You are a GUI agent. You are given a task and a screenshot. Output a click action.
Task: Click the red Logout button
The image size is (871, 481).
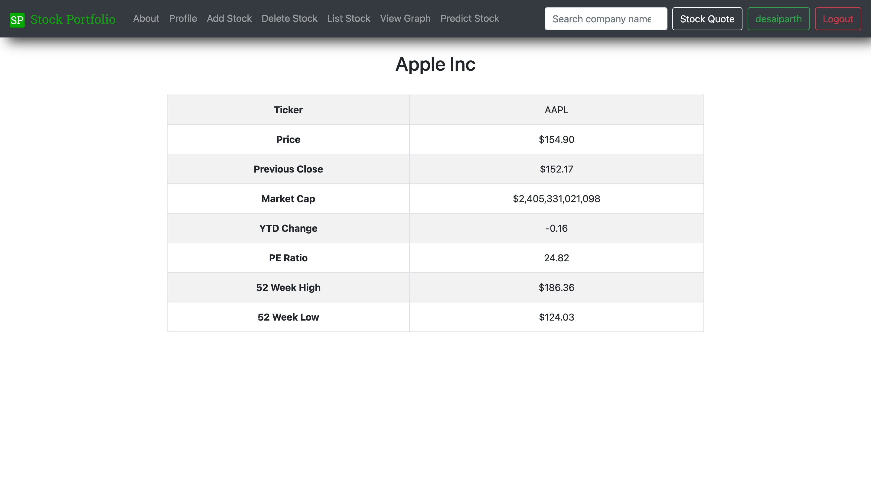pyautogui.click(x=838, y=19)
